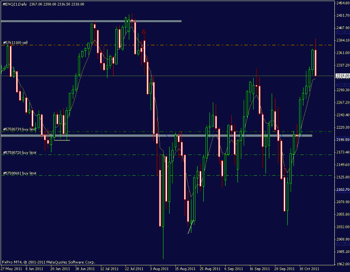Click date label 28 Sep 2011
Viewport: 350px width, 272px height.
click(284, 269)
